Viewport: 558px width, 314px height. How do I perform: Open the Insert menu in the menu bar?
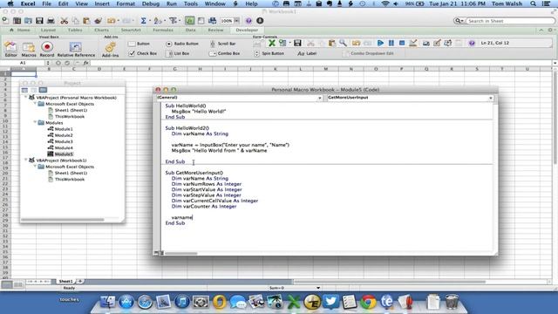pyautogui.click(x=102, y=3)
